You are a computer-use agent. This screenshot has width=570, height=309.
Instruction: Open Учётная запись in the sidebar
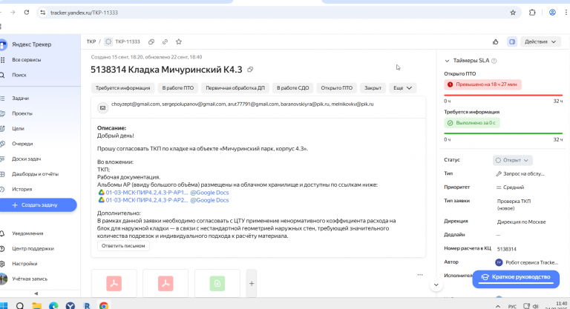tap(30, 279)
